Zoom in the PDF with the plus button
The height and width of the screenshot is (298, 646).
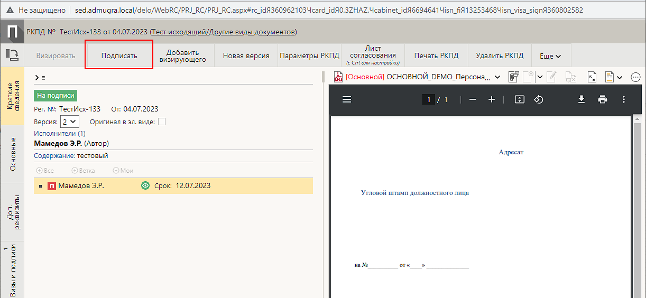[x=492, y=99]
